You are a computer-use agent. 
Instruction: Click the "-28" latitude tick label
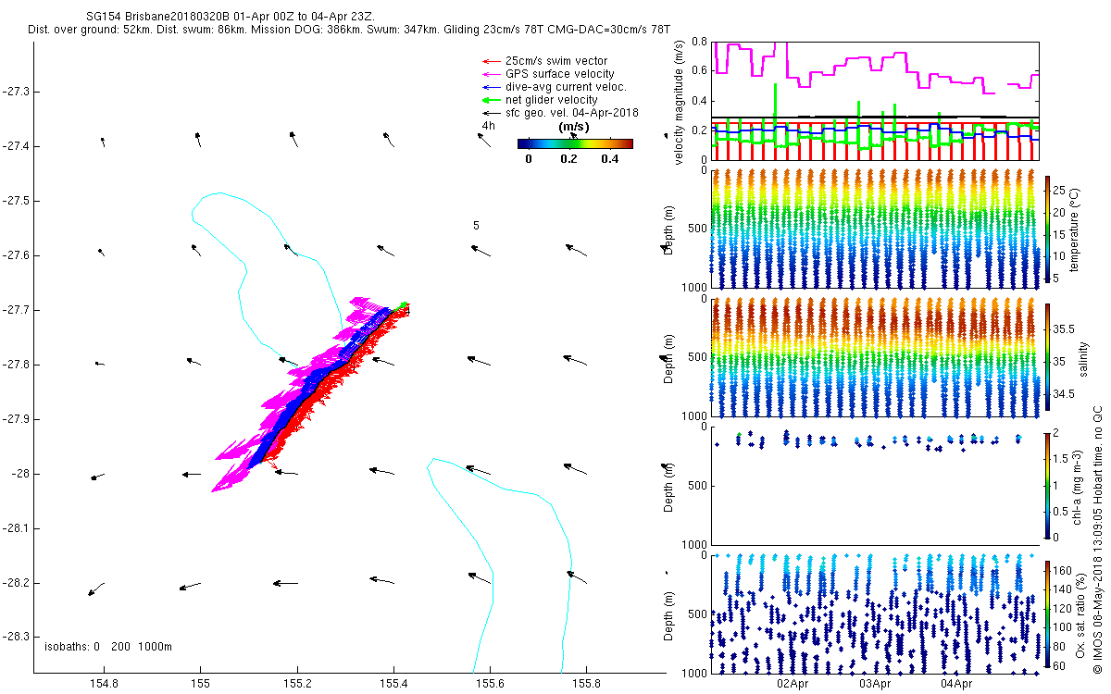tap(21, 474)
